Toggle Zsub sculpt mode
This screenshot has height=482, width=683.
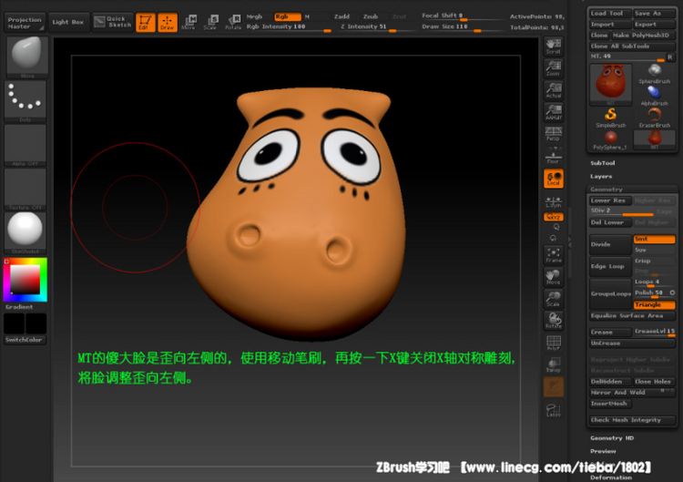(x=371, y=16)
